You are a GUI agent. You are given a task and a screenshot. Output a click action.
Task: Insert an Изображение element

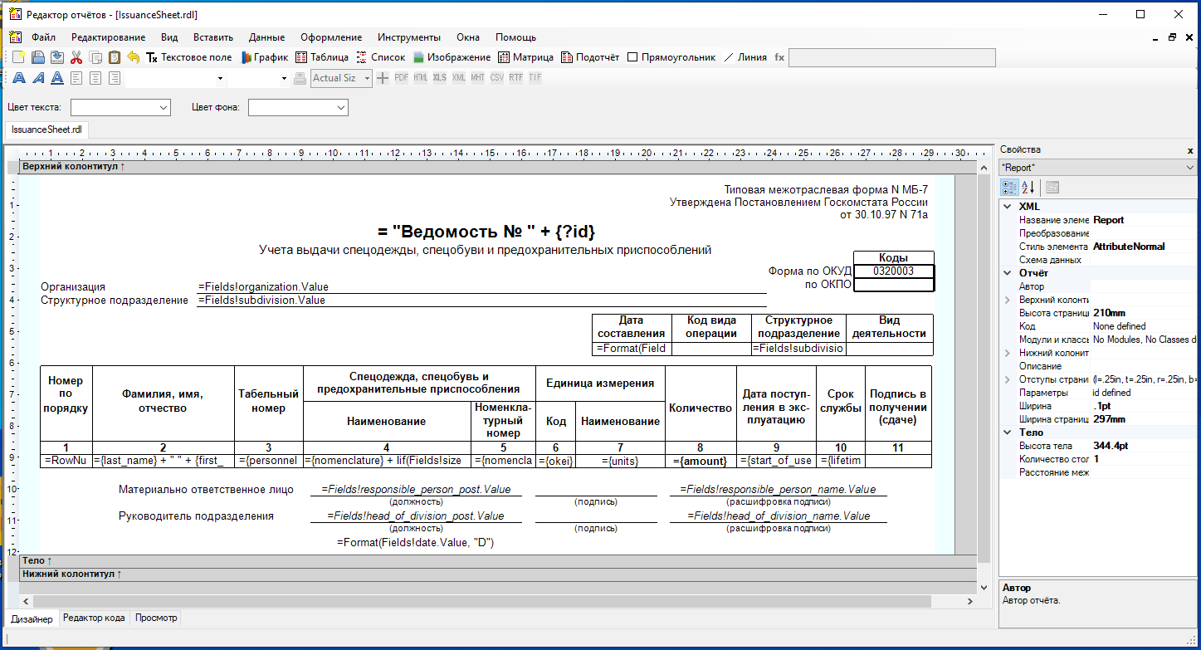(x=452, y=57)
